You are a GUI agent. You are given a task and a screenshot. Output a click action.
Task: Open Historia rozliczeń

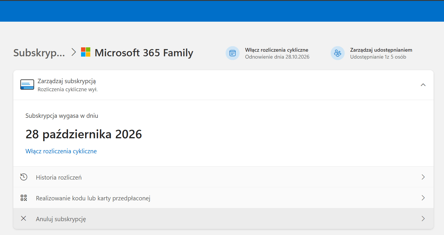[223, 177]
